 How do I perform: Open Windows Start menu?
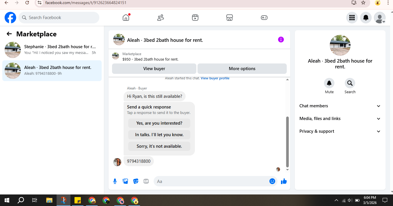click(7, 200)
